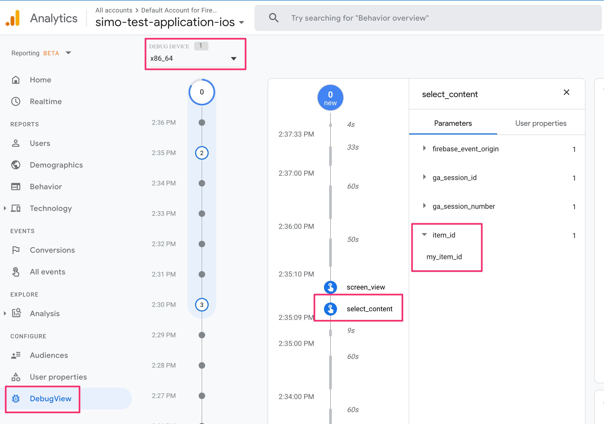Image resolution: width=604 pixels, height=424 pixels.
Task: Click the All accounts breadcrumb link
Action: [114, 10]
